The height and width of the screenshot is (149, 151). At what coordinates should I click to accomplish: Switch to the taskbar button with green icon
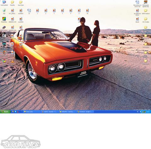(67, 112)
